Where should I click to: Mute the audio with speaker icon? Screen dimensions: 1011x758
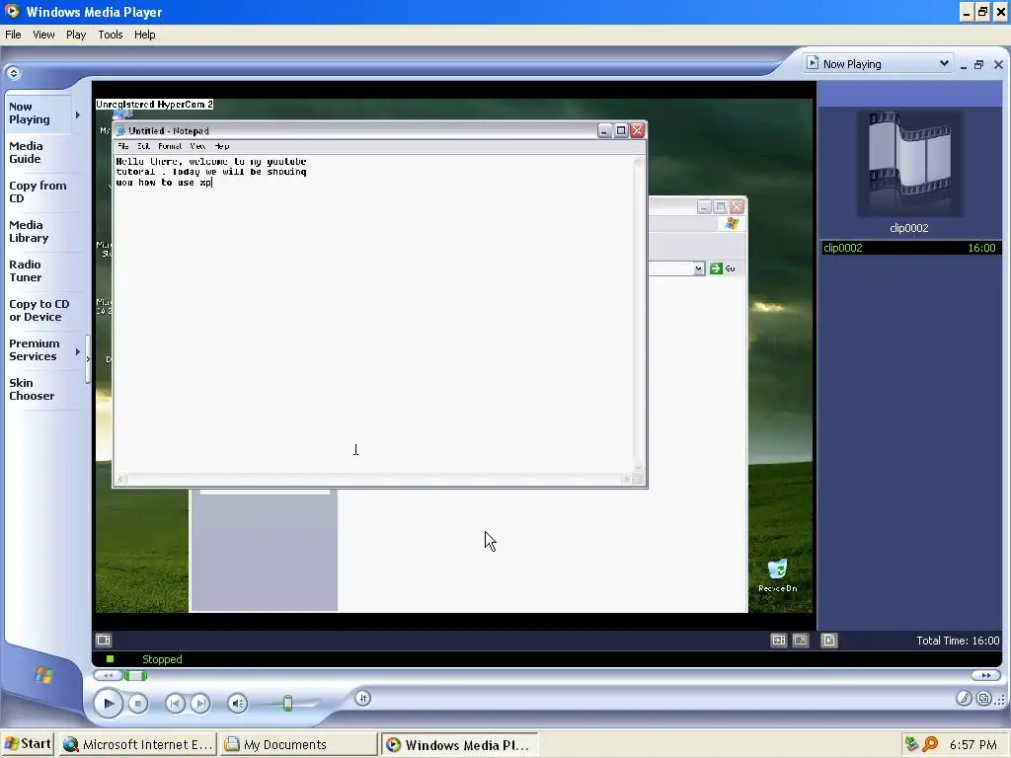pyautogui.click(x=237, y=703)
